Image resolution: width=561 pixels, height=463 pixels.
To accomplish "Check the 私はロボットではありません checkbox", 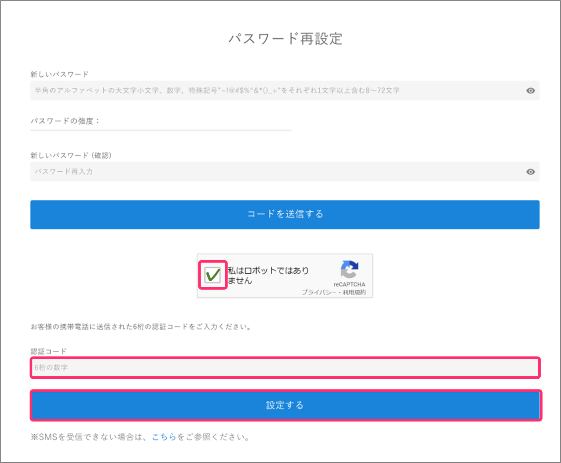I will (x=212, y=275).
